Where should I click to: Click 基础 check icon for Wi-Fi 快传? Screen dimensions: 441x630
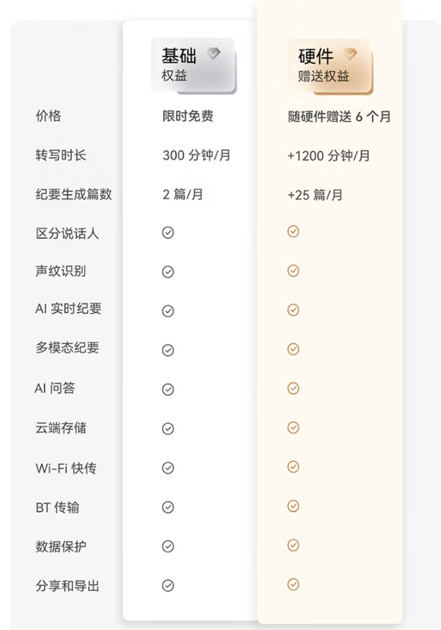point(168,468)
